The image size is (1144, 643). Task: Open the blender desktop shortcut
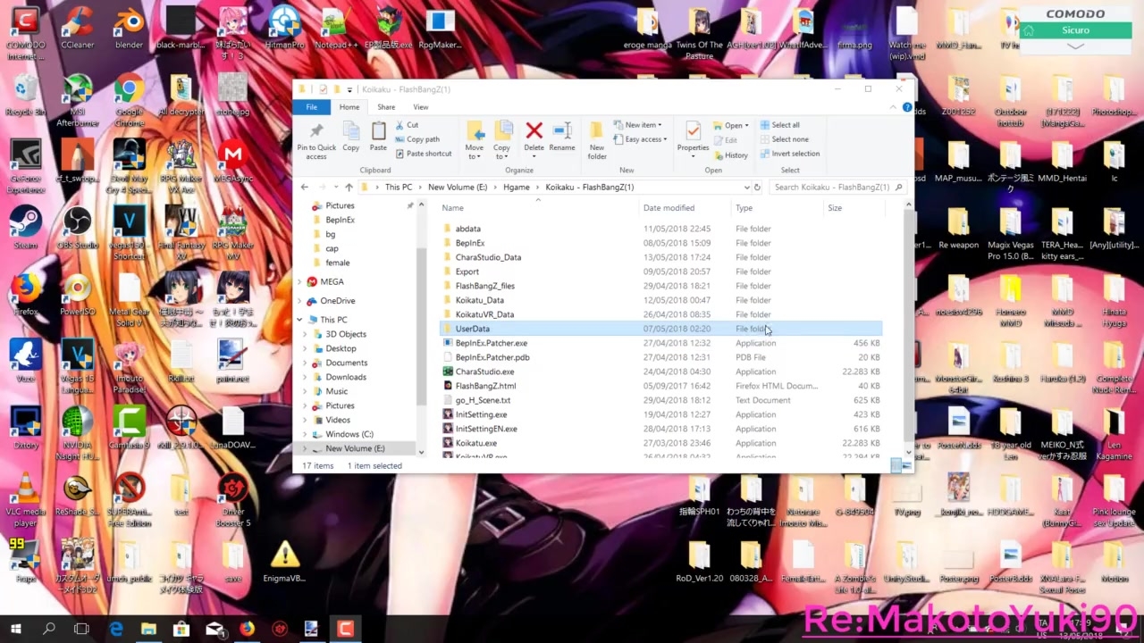[129, 29]
